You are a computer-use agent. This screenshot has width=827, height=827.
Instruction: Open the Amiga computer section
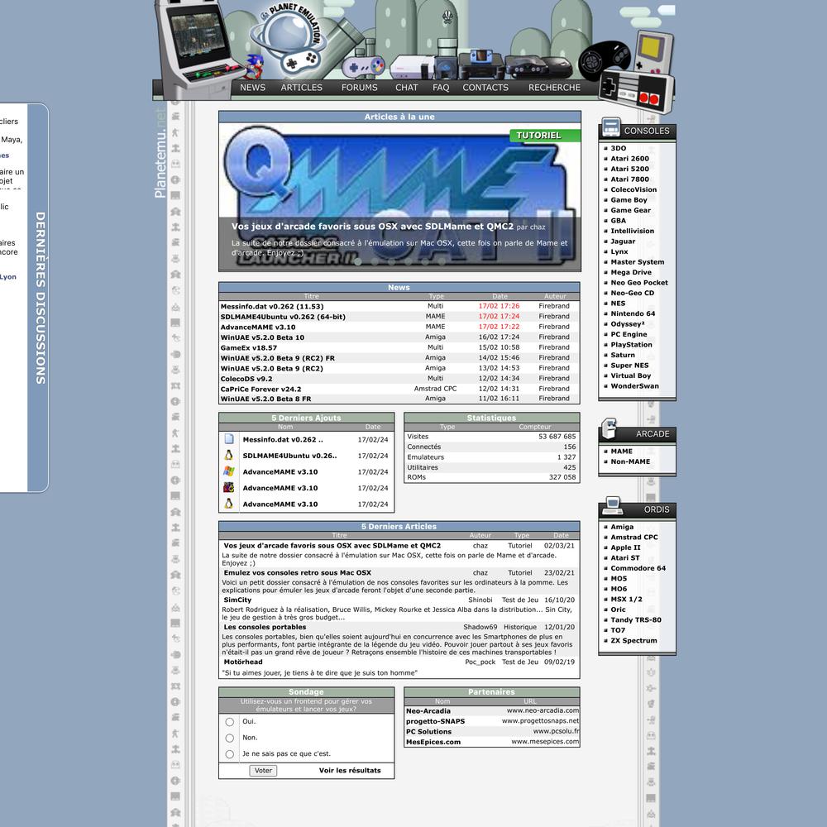tap(622, 527)
